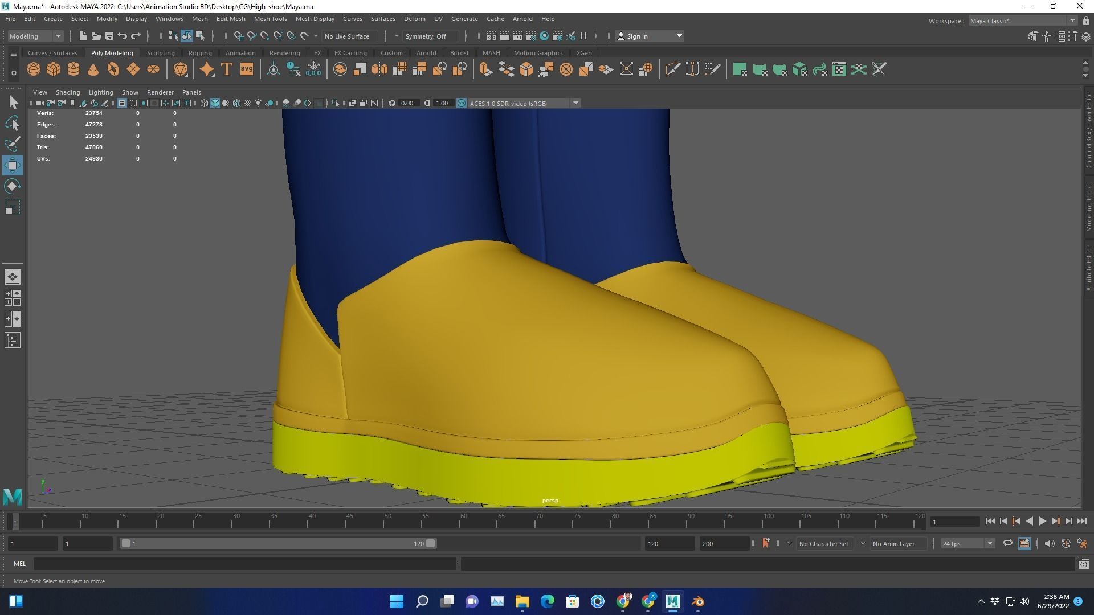Select the Paint Selection tool
The width and height of the screenshot is (1094, 615).
[x=13, y=144]
